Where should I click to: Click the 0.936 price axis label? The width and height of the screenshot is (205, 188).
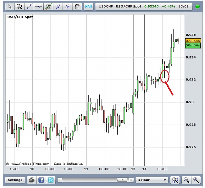pos(191,35)
